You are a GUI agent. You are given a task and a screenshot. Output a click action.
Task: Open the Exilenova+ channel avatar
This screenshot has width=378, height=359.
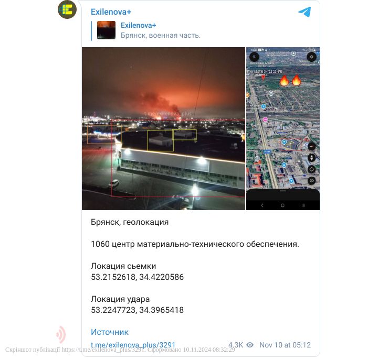click(67, 9)
